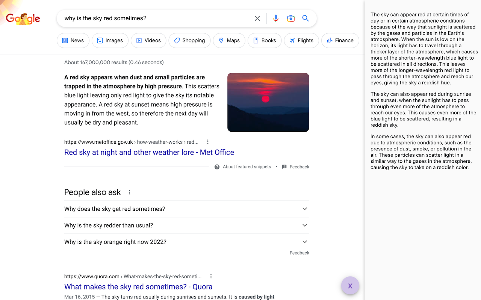Click the question mark icon for featured snippets

tap(217, 167)
